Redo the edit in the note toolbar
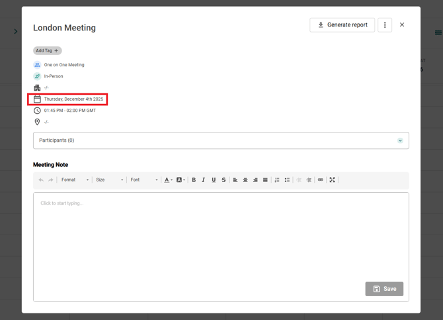This screenshot has width=443, height=320. point(51,180)
